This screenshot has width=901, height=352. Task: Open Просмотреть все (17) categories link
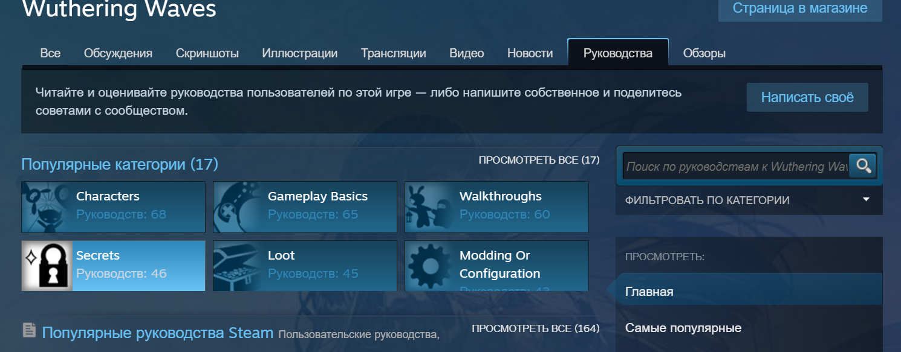(539, 160)
